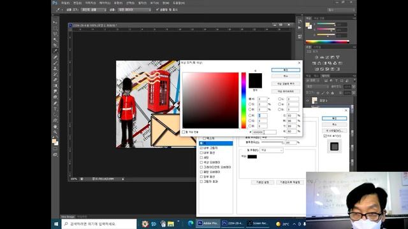Image resolution: width=408 pixels, height=229 pixels.
Task: Open the Fill Type dropdown in Stroke settings
Action: point(272,150)
